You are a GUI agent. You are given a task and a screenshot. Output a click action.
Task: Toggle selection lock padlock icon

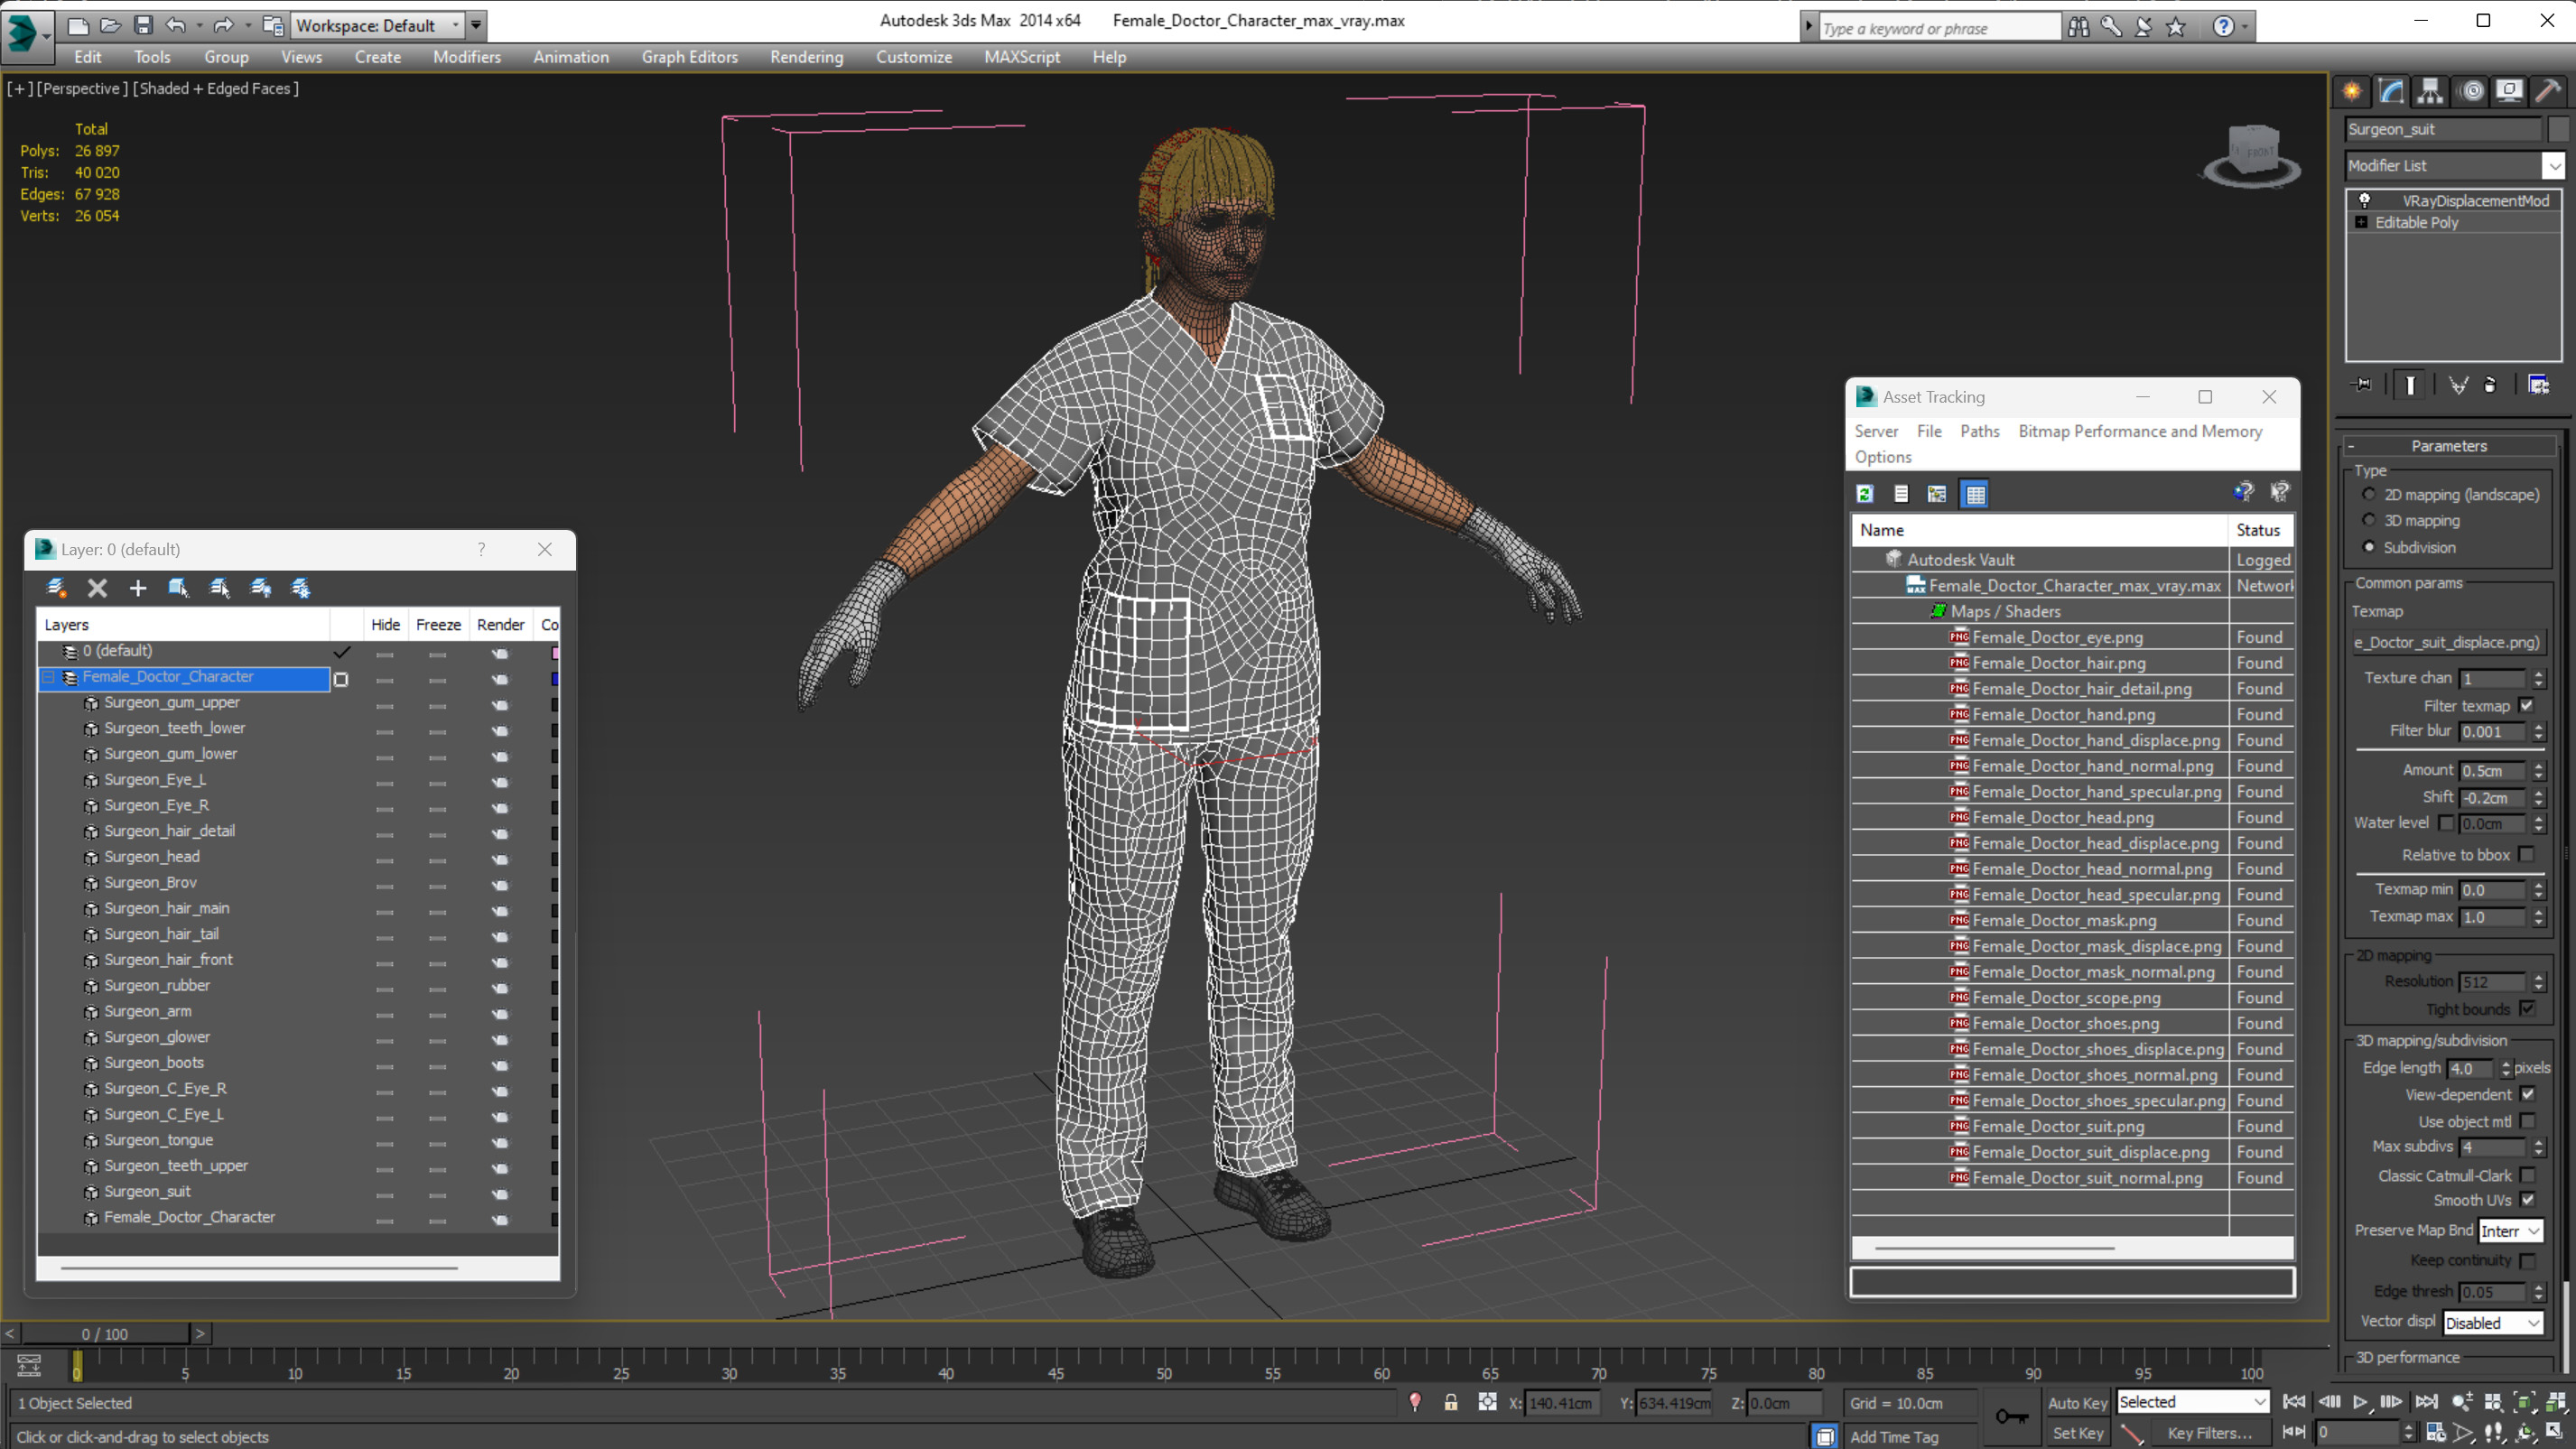pyautogui.click(x=1450, y=1403)
